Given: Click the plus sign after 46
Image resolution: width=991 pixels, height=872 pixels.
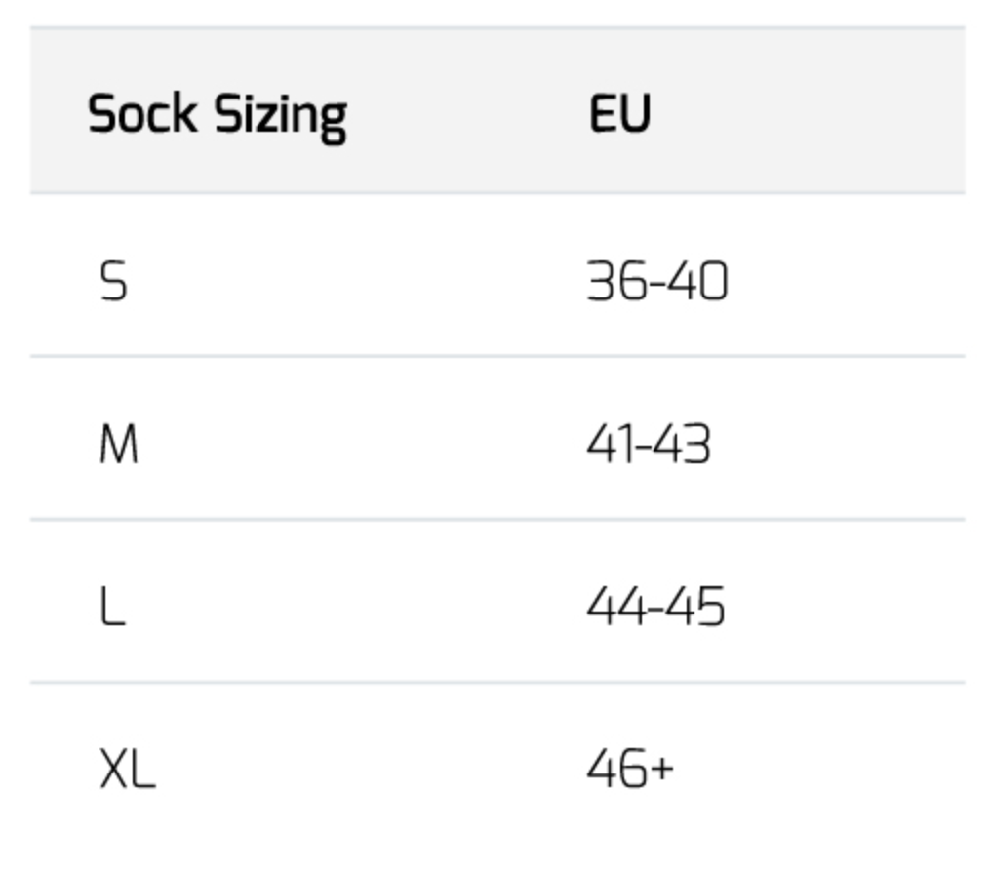Looking at the screenshot, I should click(x=660, y=771).
